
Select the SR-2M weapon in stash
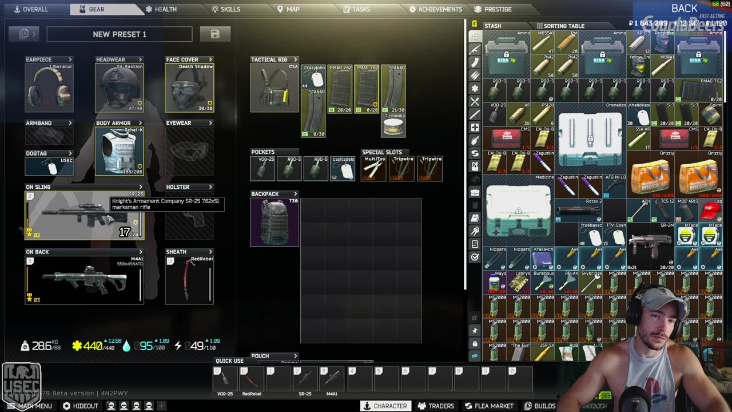click(x=650, y=247)
